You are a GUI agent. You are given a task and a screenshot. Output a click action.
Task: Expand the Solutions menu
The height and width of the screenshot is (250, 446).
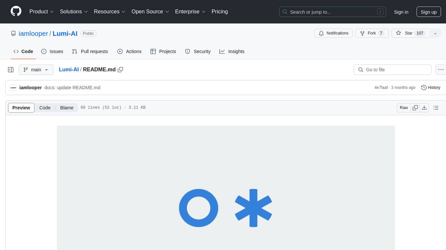coord(74,11)
